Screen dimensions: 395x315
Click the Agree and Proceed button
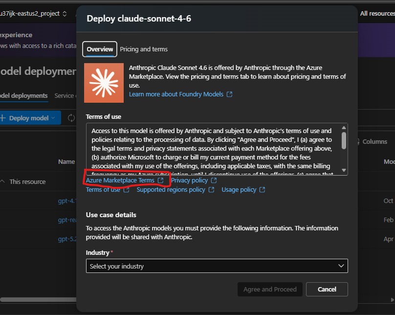pyautogui.click(x=270, y=289)
